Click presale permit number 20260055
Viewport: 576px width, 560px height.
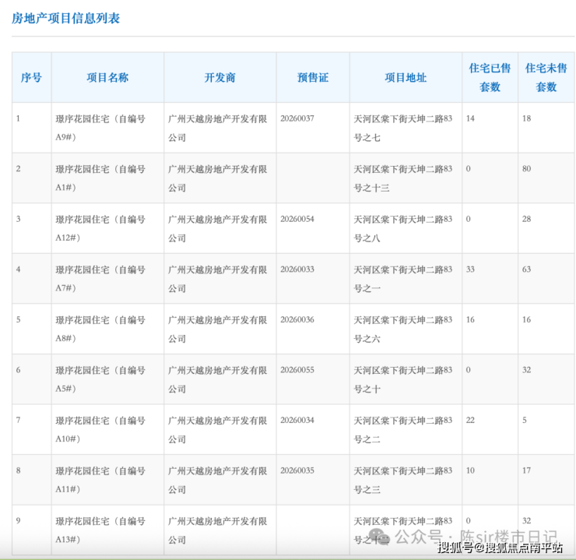[x=297, y=370]
